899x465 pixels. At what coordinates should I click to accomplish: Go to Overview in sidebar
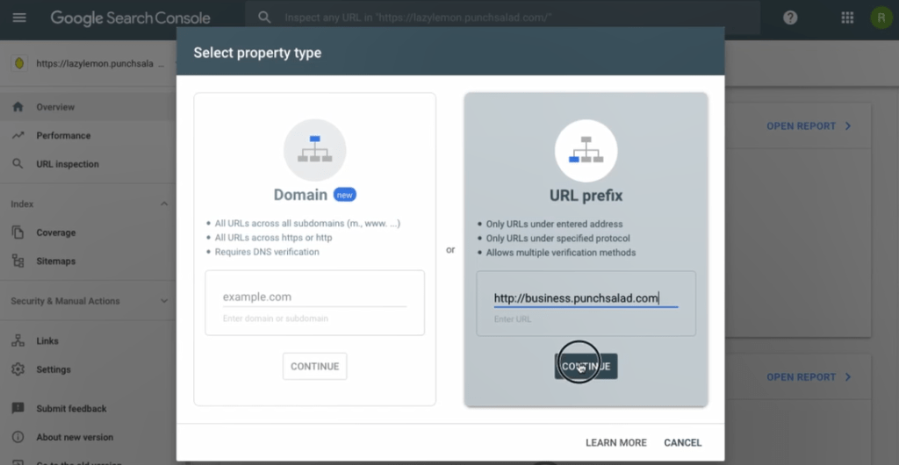[55, 107]
